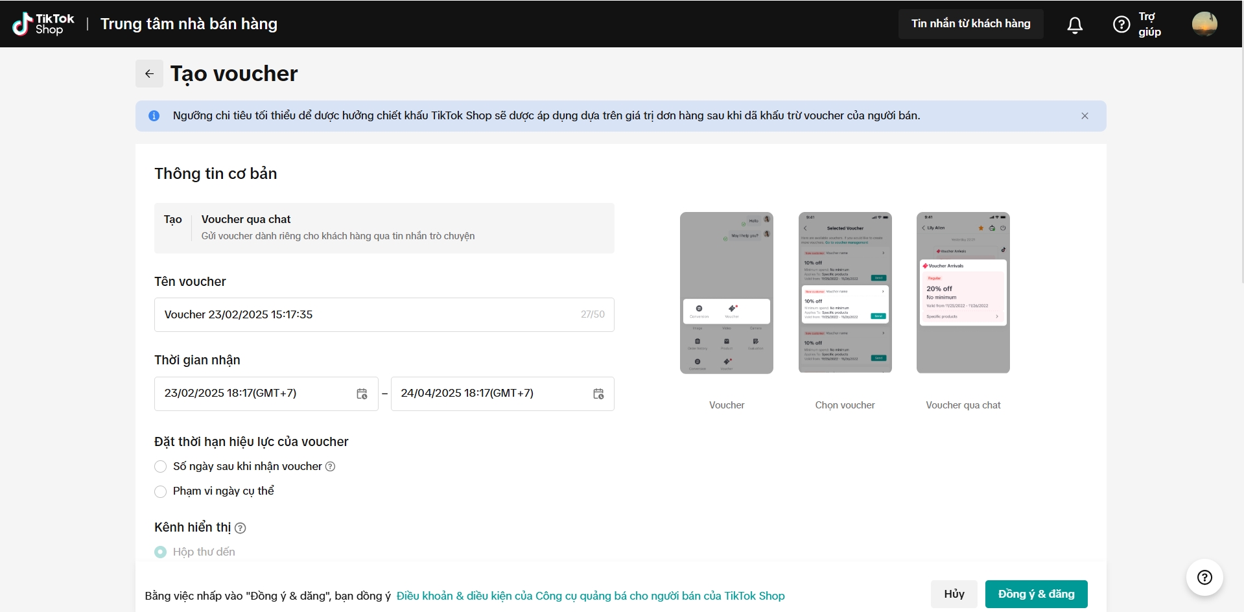Viewport: 1244px width, 612px height.
Task: Dismiss the blue info banner
Action: point(1085,116)
